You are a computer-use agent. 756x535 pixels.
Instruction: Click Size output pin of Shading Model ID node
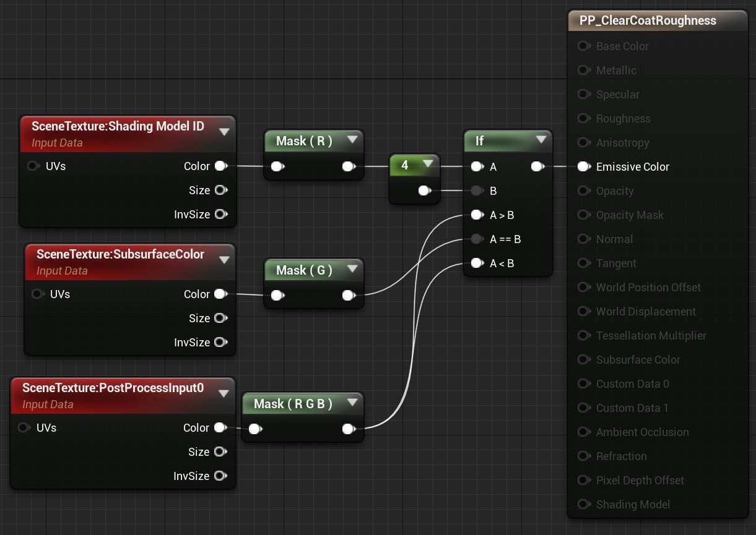click(x=221, y=190)
